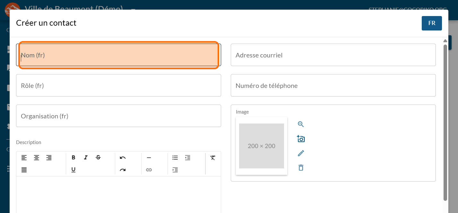Align description text to the left
The image size is (458, 213).
coord(24,158)
